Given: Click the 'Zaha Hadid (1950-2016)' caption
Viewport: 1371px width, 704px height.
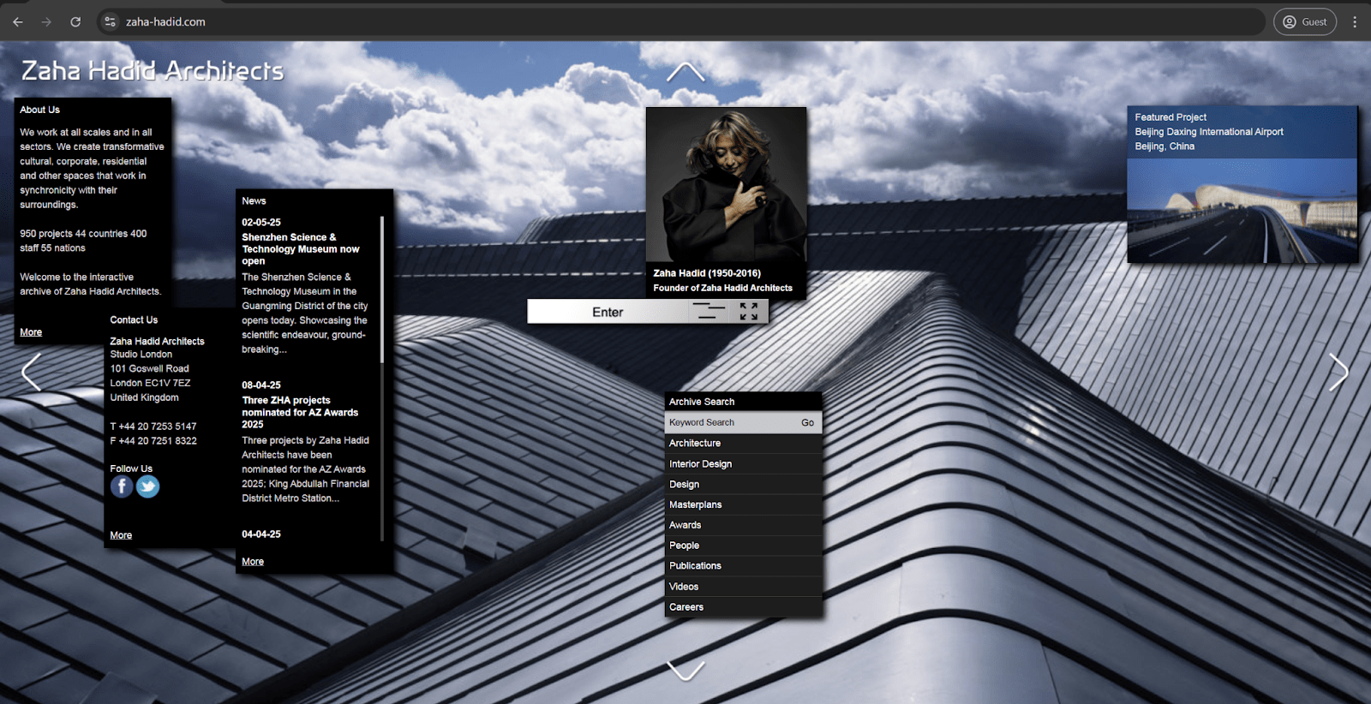Looking at the screenshot, I should pyautogui.click(x=707, y=273).
